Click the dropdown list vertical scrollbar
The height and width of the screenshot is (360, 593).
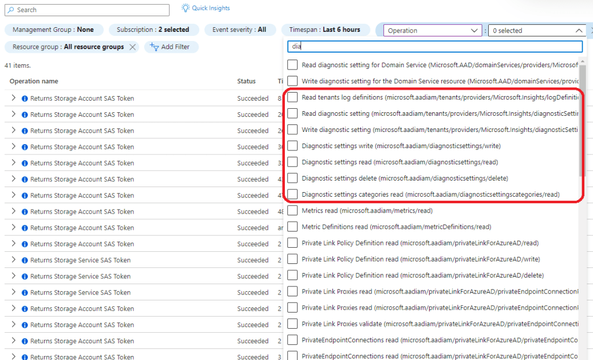pos(581,116)
